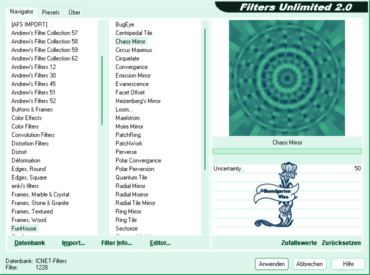Select Andrew's Filters 51

click(x=33, y=92)
